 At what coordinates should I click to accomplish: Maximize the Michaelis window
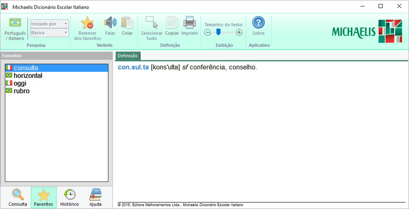[x=381, y=6]
